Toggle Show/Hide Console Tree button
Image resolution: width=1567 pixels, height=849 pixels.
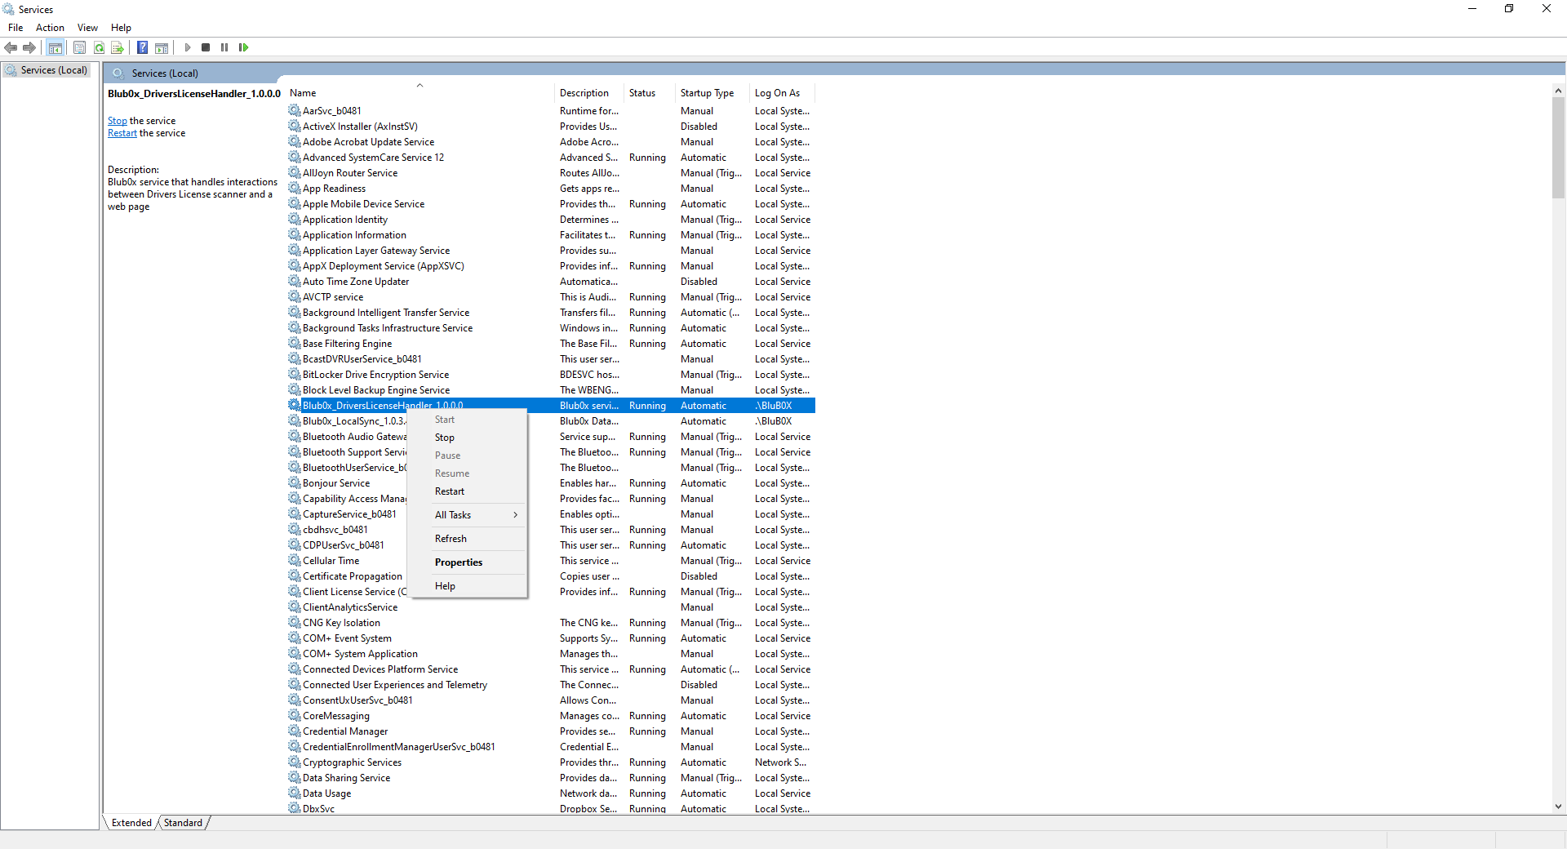[x=55, y=47]
